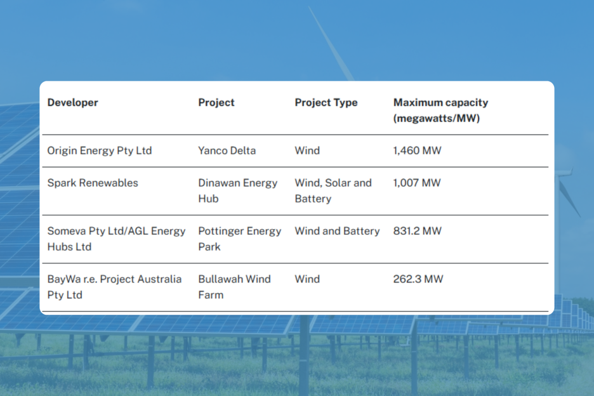Select the 262.3 MW capacity value
This screenshot has width=594, height=396.
[418, 279]
